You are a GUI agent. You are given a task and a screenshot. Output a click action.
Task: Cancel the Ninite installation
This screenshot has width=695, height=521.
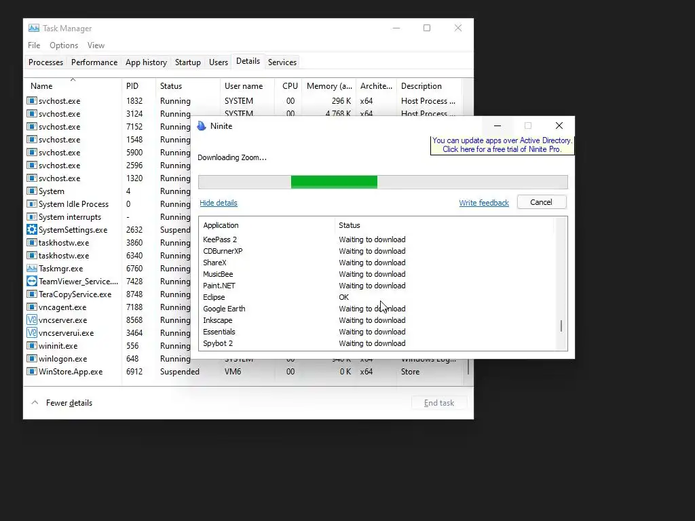[x=542, y=202]
